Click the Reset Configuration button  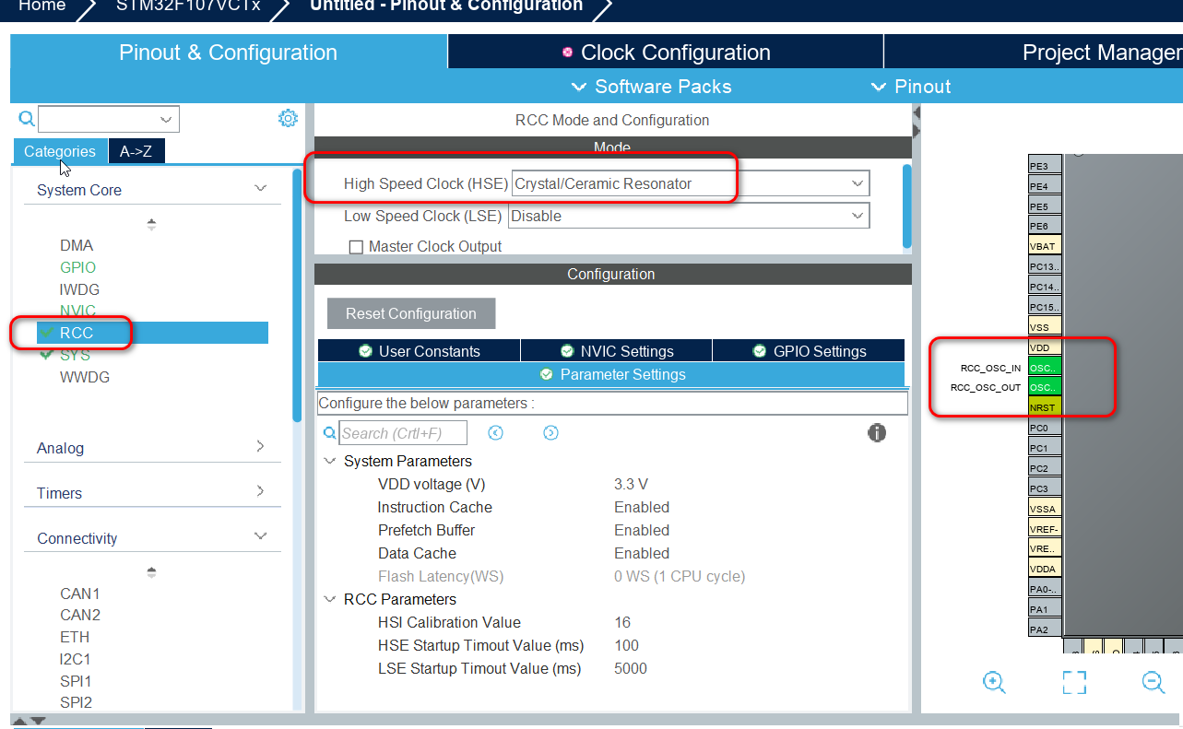(x=411, y=313)
